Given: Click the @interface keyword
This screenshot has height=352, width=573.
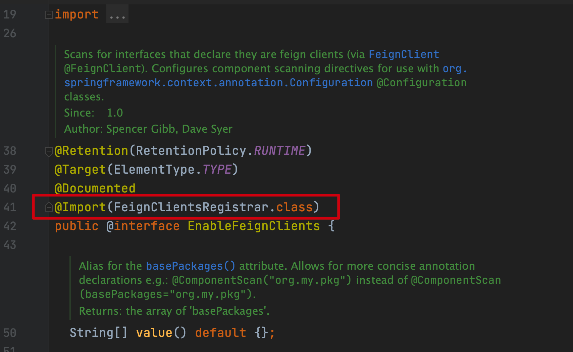Looking at the screenshot, I should coord(143,226).
